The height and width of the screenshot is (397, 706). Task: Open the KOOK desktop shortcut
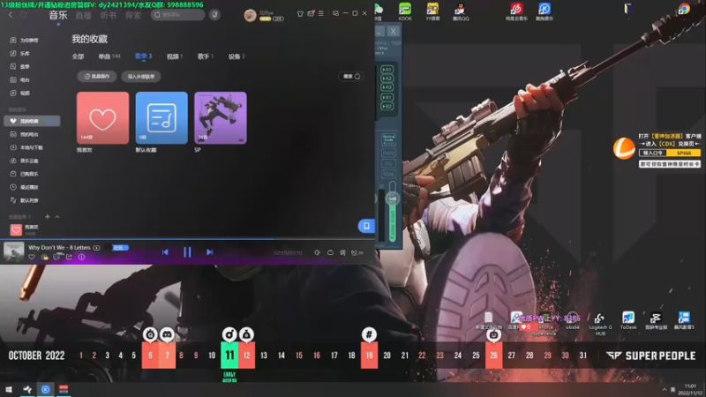(x=405, y=11)
